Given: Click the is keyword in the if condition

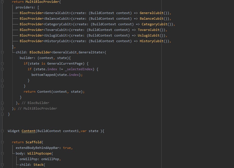Looking at the screenshot, I should click(x=43, y=63).
